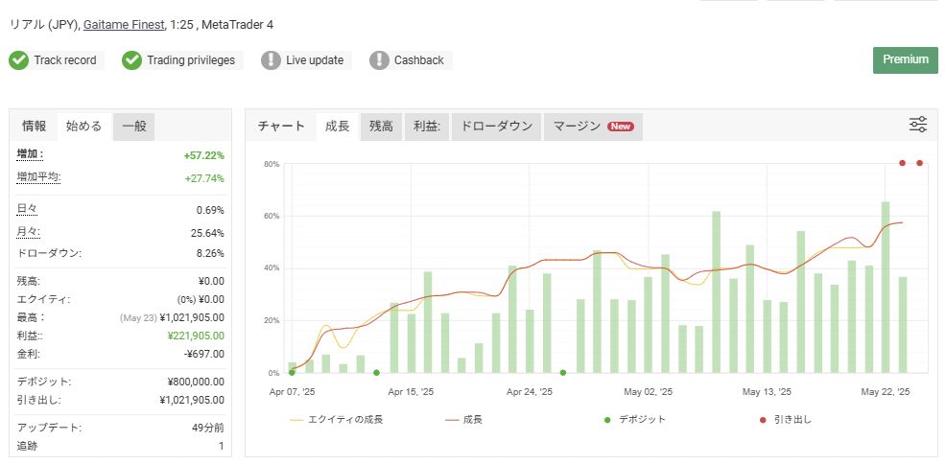Viewport: 946px width, 464px height.
Task: Click the 追跡 row value 1
Action: 222,447
